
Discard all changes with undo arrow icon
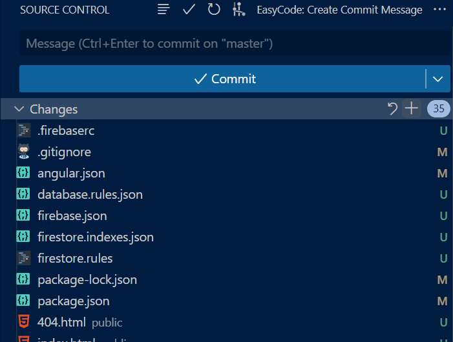pos(392,109)
